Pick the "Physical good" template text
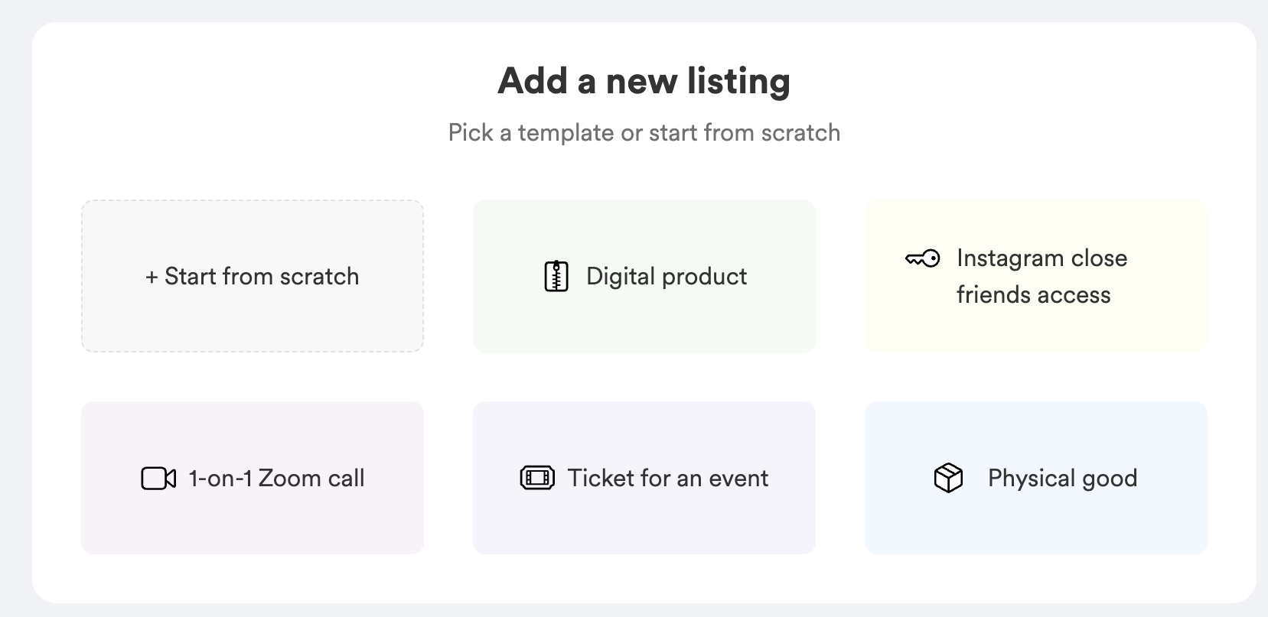The image size is (1268, 617). pos(1062,479)
